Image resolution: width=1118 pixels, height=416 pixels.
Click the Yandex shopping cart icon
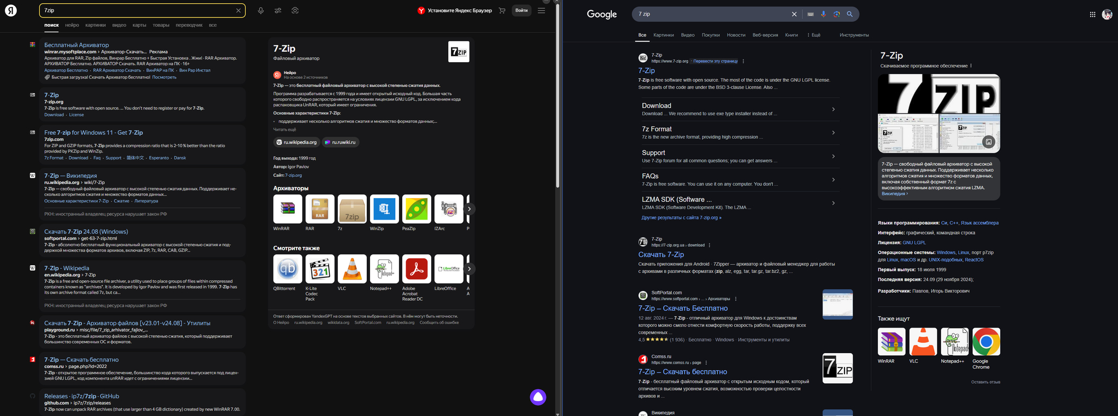point(502,10)
